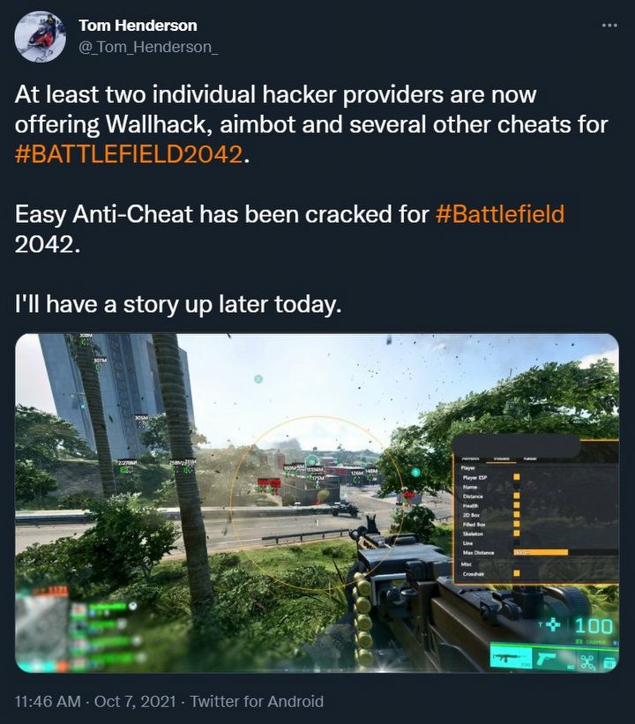
Task: Click the health plus icon beside 100
Action: 553,624
